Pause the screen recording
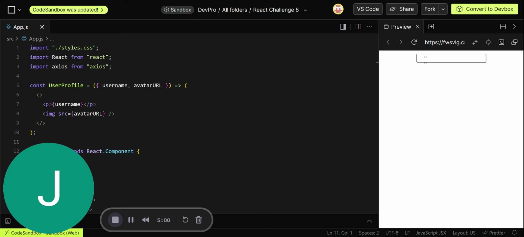The height and width of the screenshot is (237, 524). coord(131,220)
